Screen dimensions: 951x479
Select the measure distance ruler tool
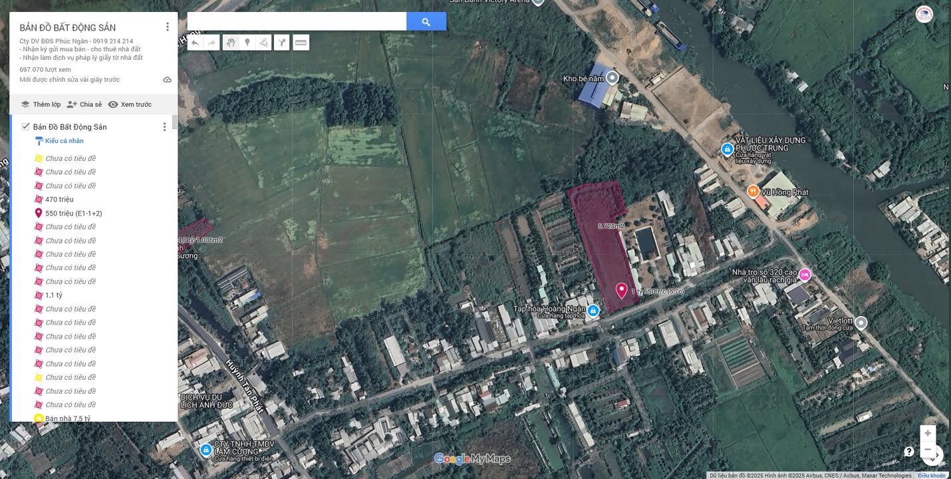301,43
